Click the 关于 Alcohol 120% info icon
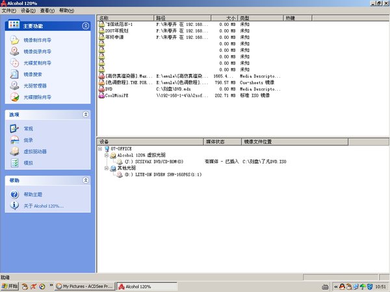 coord(15,206)
